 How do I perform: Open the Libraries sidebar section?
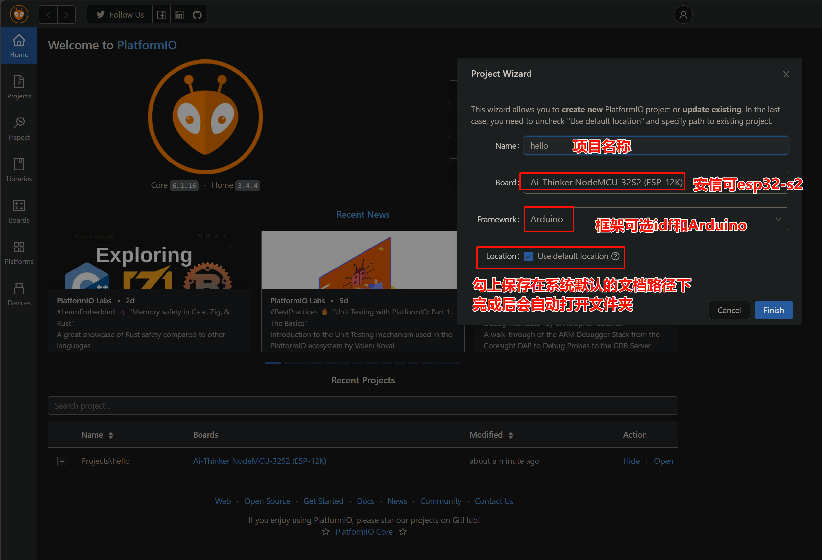pos(19,170)
